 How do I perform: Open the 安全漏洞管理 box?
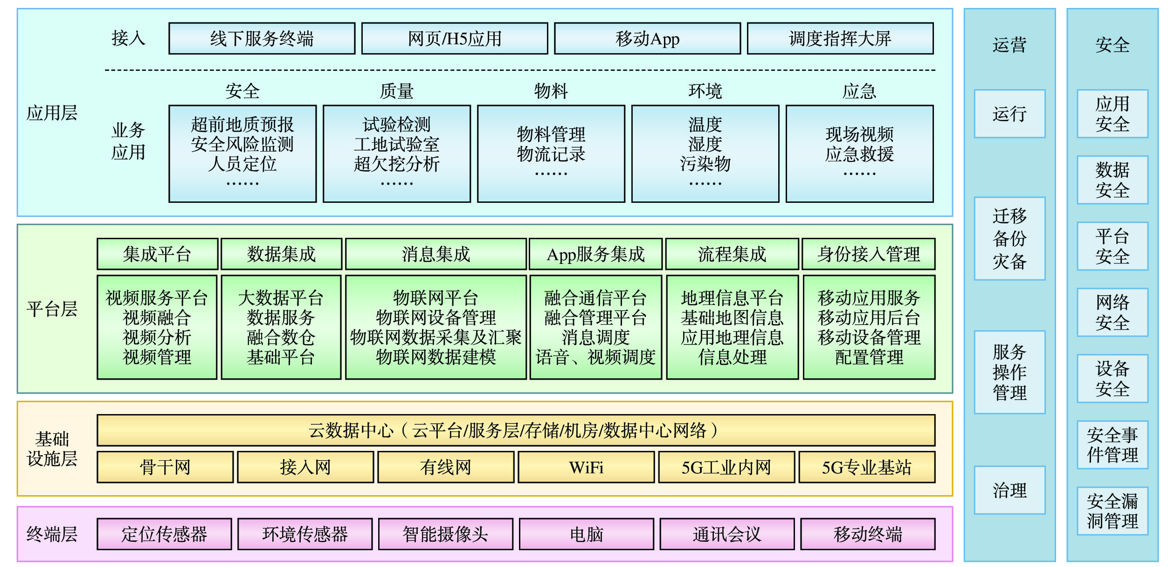(1112, 511)
